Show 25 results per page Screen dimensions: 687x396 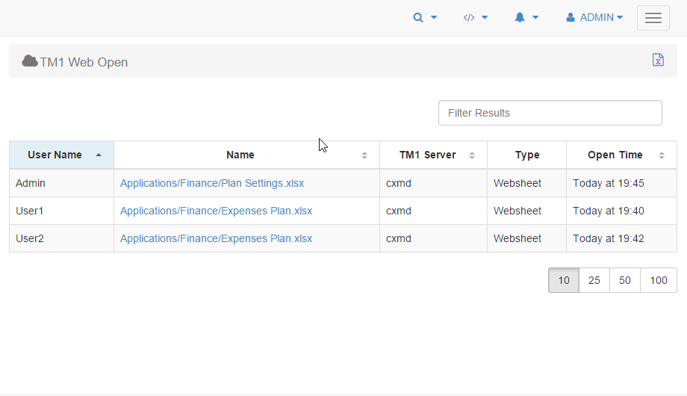pos(594,280)
